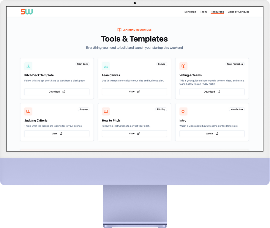Watch the Intro video
This screenshot has width=270, height=228.
pos(212,134)
